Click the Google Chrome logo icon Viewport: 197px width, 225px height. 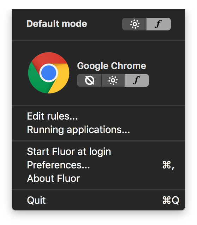point(49,73)
